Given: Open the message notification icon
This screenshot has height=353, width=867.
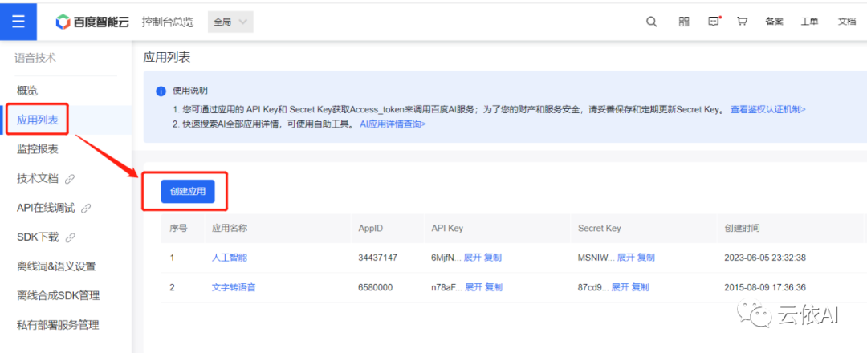Looking at the screenshot, I should click(714, 22).
